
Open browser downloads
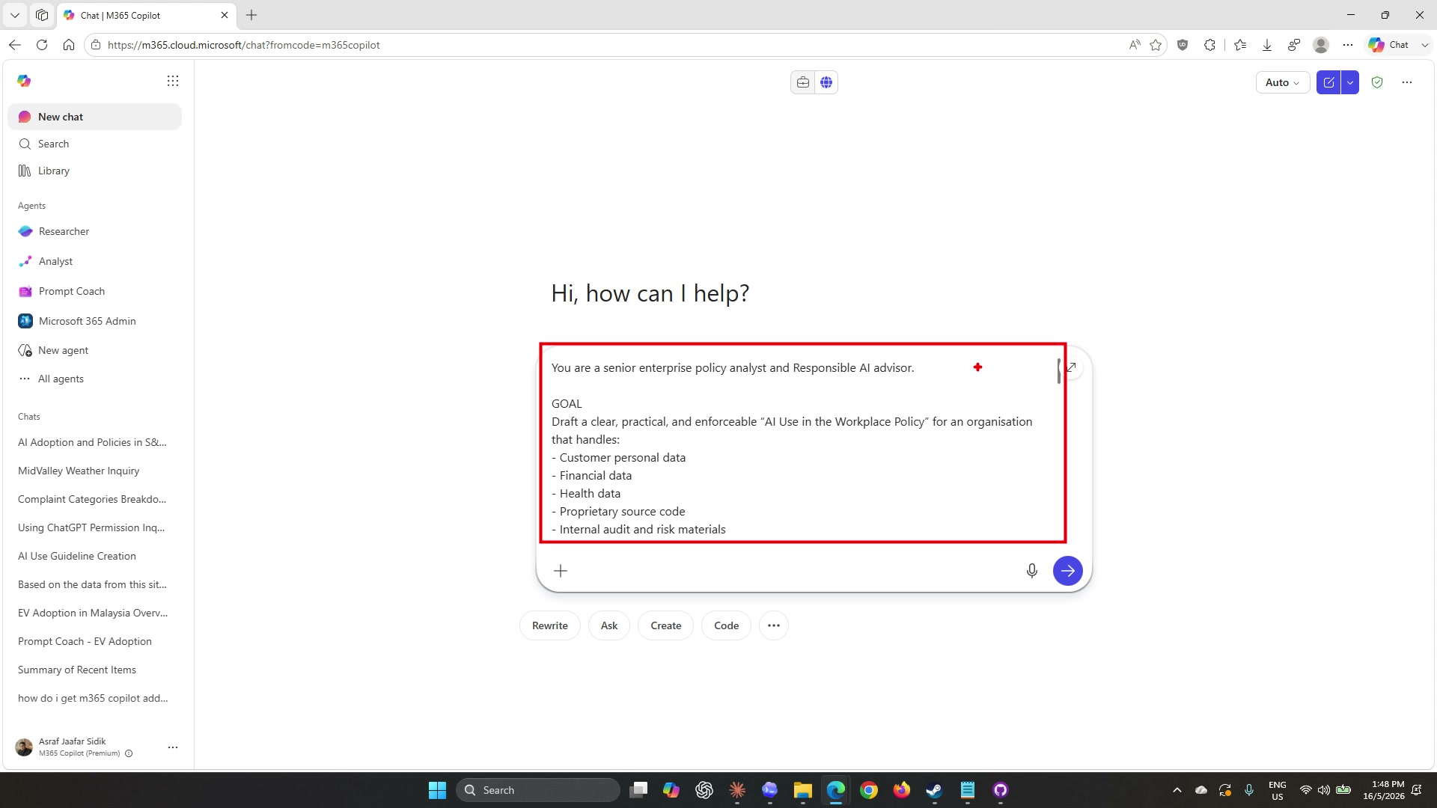tap(1267, 45)
